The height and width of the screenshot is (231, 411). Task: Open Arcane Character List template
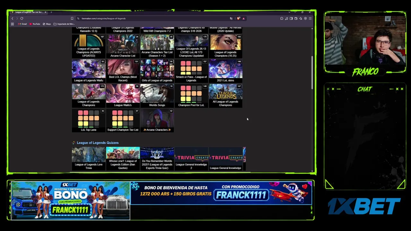coord(123,46)
